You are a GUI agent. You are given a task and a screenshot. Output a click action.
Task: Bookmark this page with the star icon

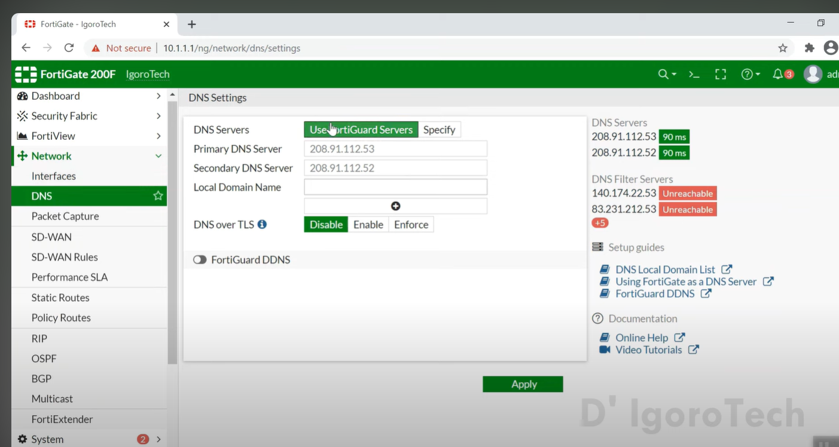(782, 48)
